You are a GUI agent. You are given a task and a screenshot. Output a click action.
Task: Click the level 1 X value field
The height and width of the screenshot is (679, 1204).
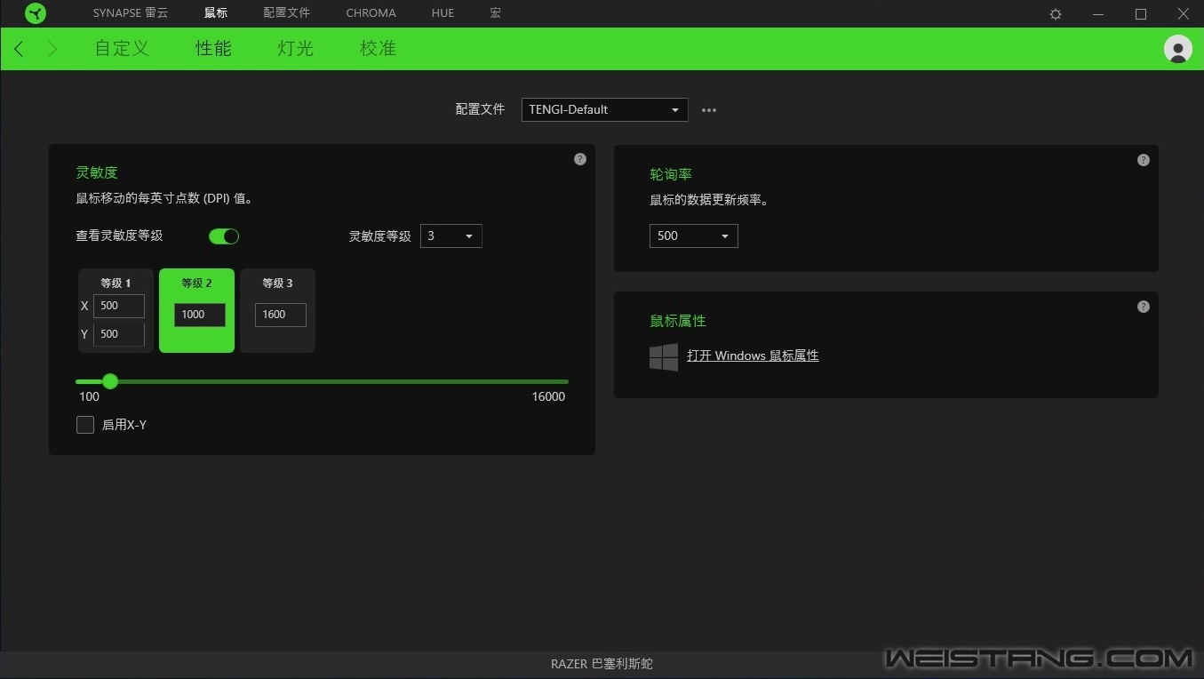[x=119, y=306]
